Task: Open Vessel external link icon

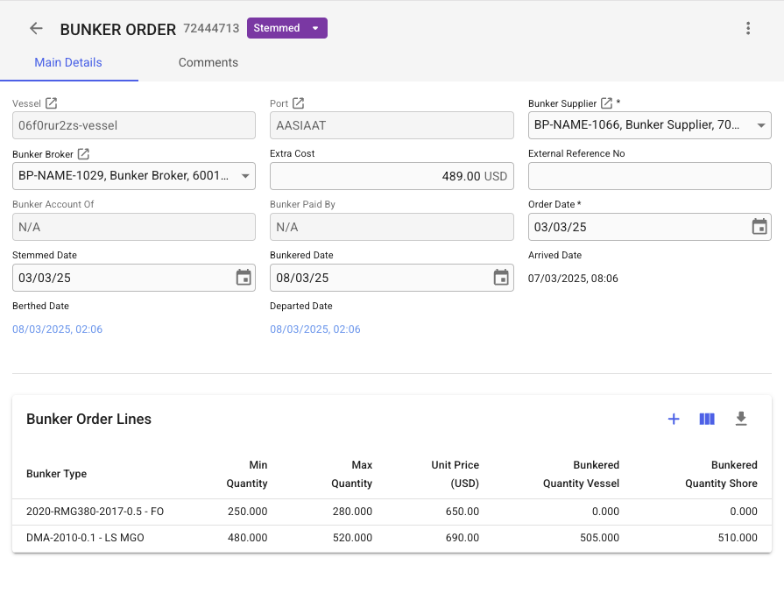Action: click(51, 103)
